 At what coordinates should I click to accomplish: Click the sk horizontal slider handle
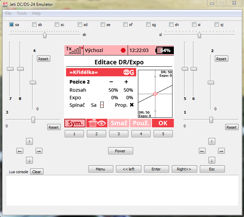tap(44, 35)
